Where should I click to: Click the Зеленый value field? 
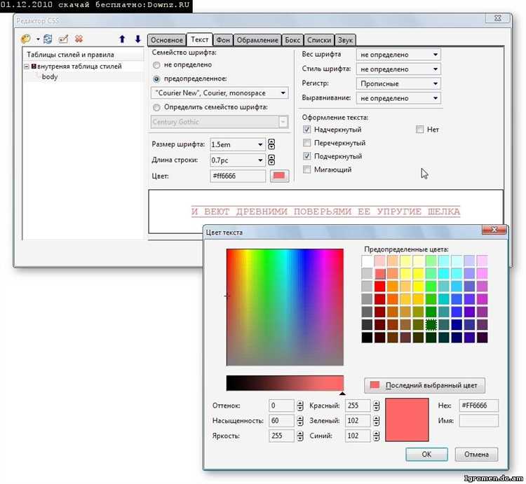[358, 421]
